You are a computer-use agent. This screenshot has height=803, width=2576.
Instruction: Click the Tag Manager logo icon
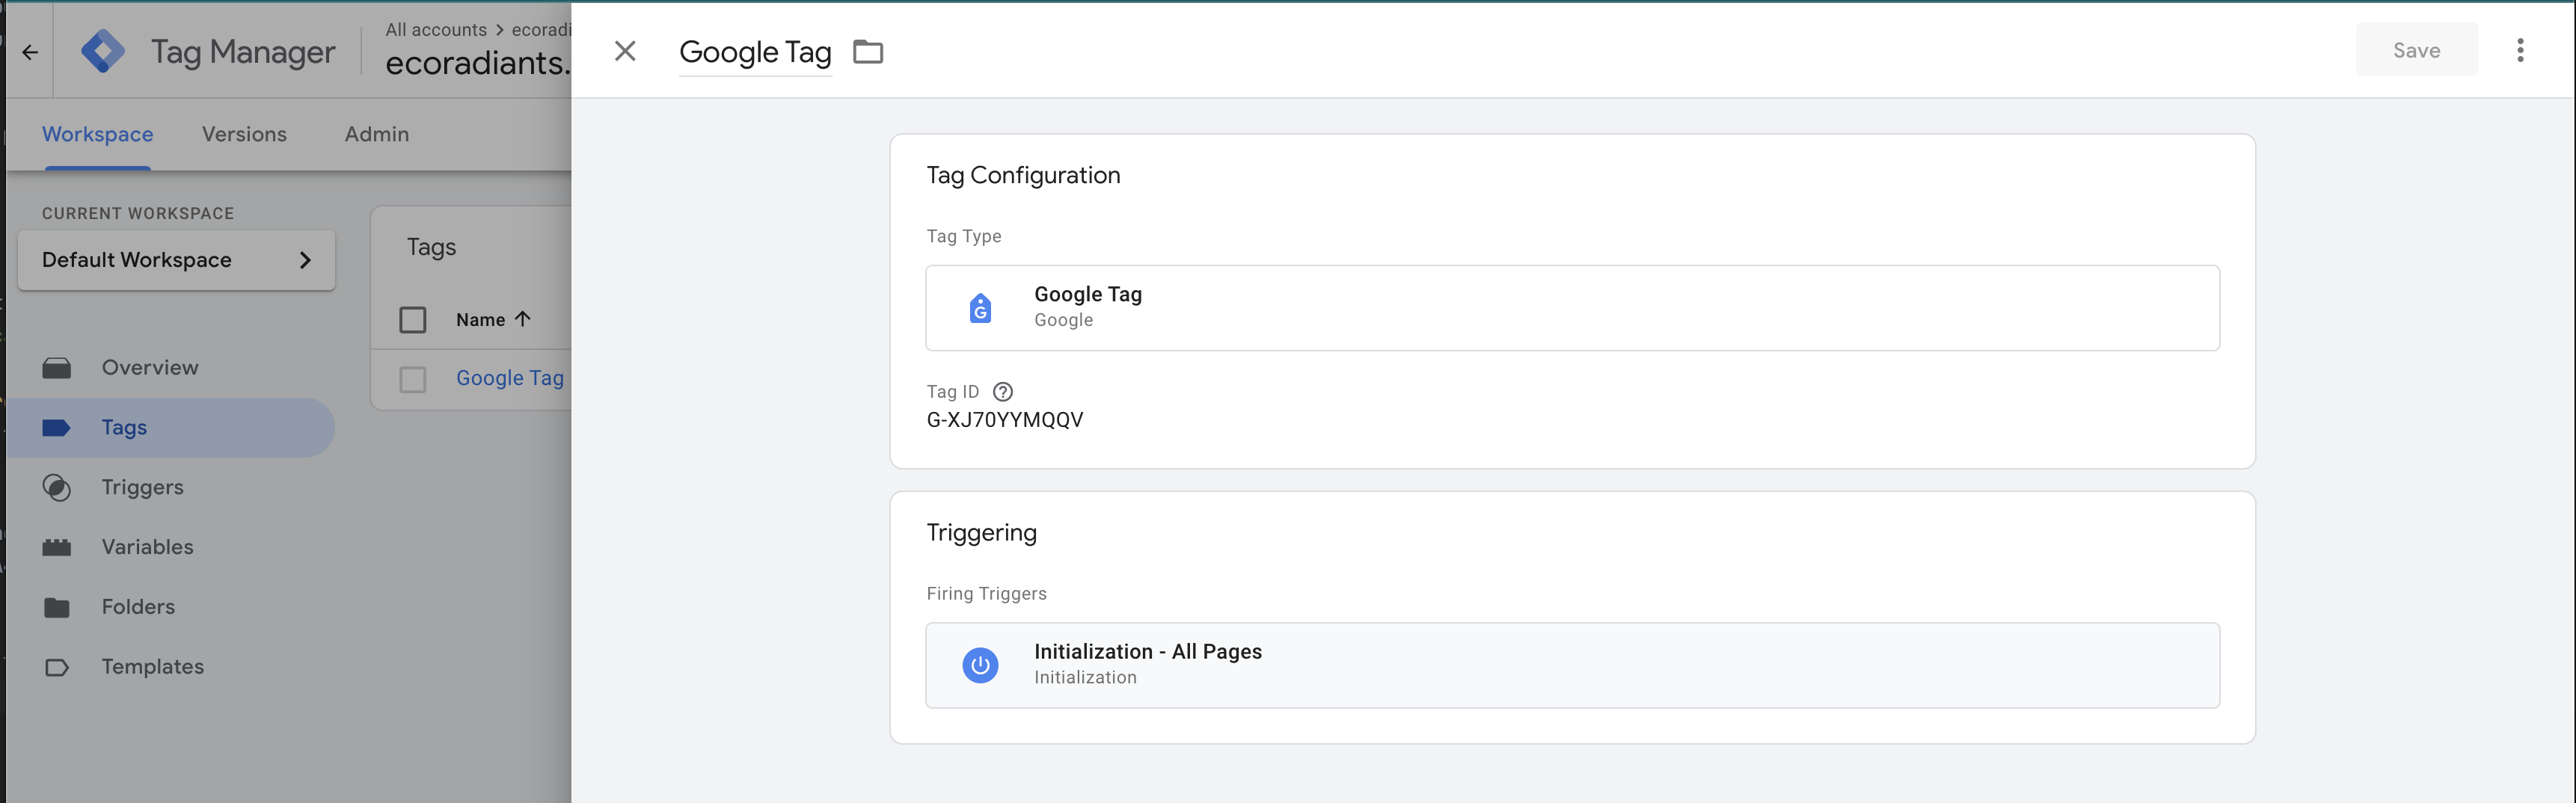point(103,51)
